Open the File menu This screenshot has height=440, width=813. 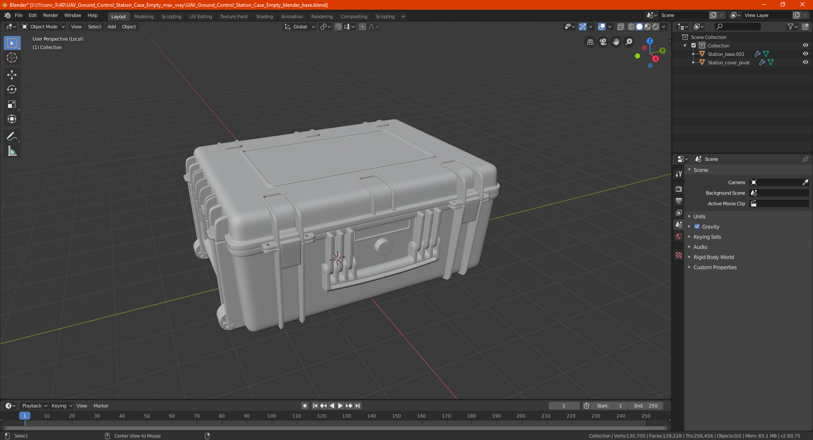pyautogui.click(x=19, y=15)
